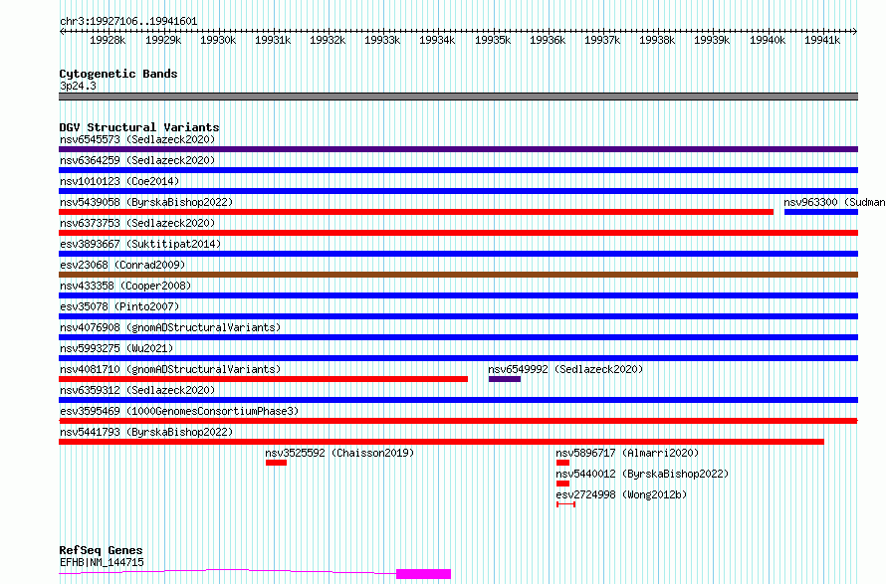Select nsv5896717 (Almarri2020) red marker

[562, 463]
